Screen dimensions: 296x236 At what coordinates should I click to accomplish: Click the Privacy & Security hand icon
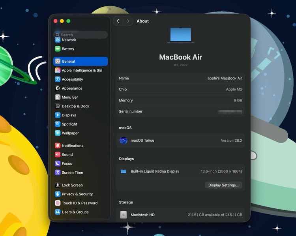(58, 194)
